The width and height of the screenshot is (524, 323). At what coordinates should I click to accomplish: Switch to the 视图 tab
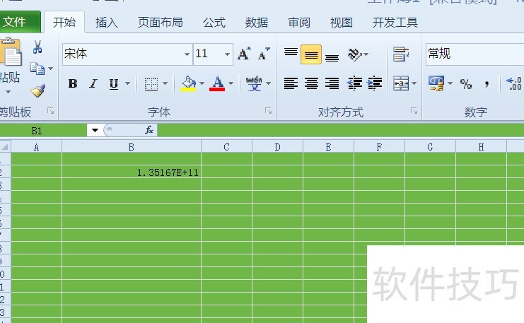pyautogui.click(x=342, y=23)
